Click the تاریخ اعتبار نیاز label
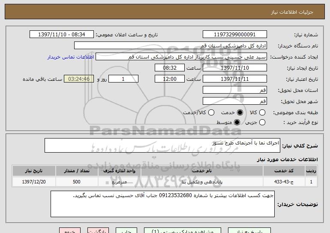Viewport: 330px width, 233px height. point(302,80)
